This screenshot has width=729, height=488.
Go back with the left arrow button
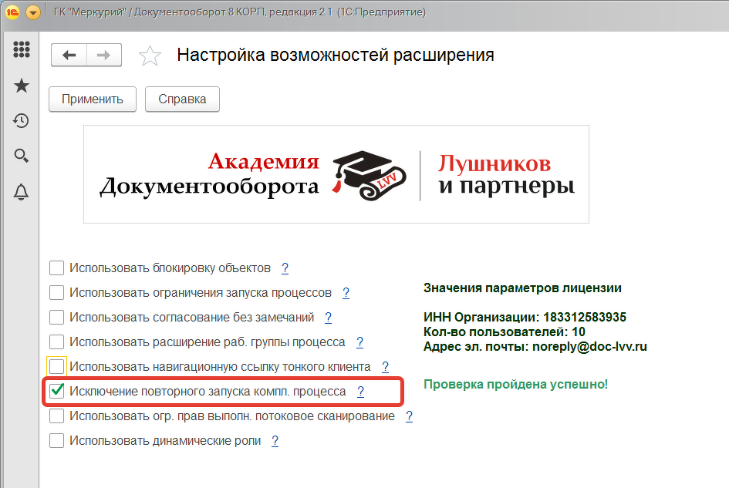69,56
